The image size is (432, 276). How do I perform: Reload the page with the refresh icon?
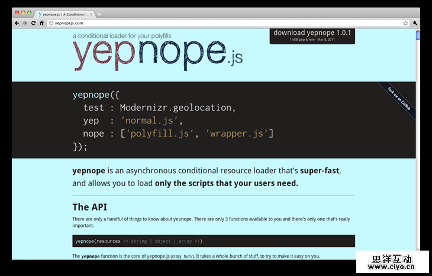coord(33,23)
